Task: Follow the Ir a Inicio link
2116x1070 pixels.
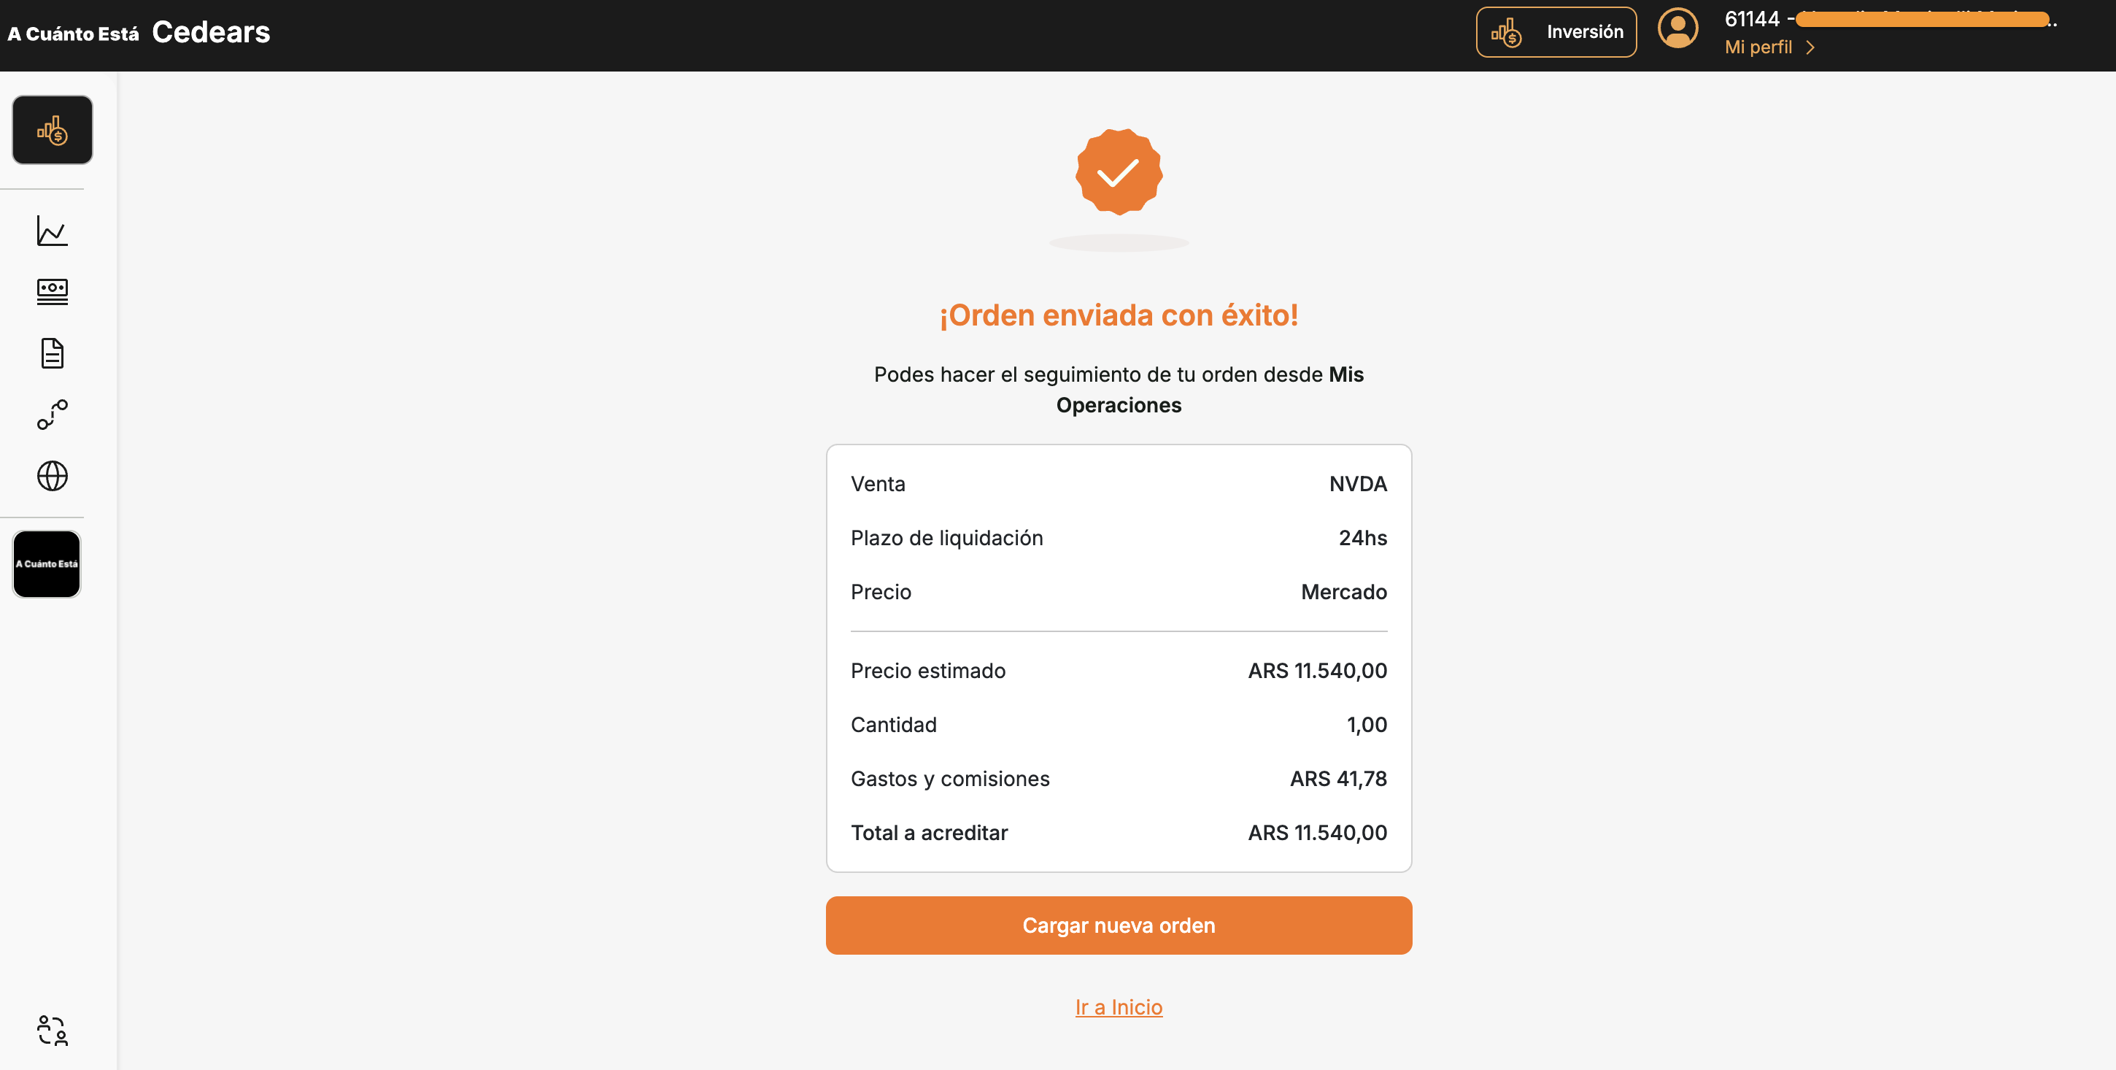Action: click(x=1118, y=1007)
